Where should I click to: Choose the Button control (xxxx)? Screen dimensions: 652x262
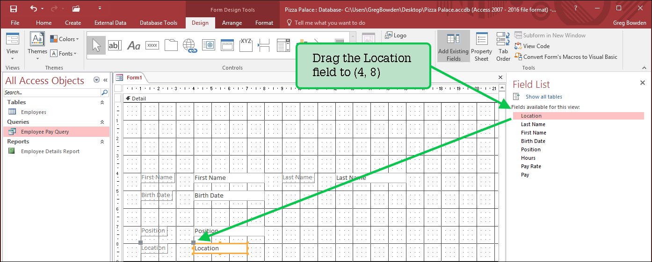pos(152,45)
